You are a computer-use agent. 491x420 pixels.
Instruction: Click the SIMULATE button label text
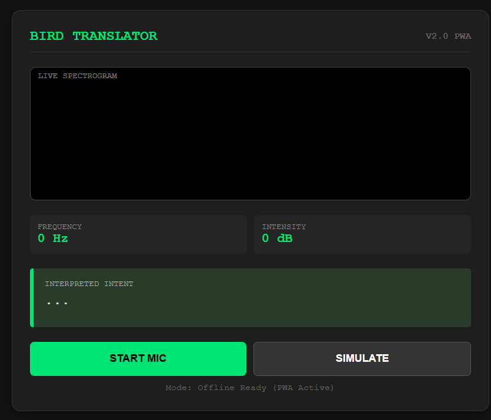[x=362, y=358]
